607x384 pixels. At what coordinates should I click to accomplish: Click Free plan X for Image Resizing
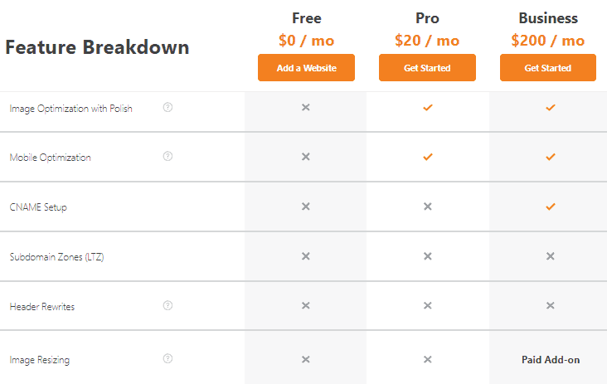pyautogui.click(x=305, y=359)
